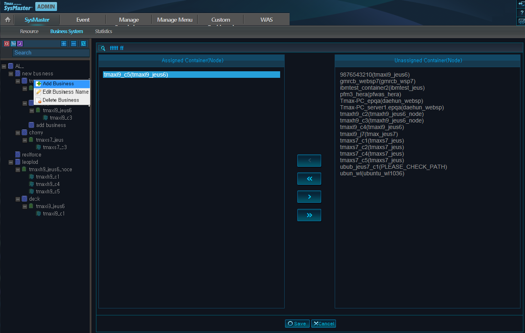Switch to the Business System sub-tab
The height and width of the screenshot is (333, 525).
tap(66, 32)
